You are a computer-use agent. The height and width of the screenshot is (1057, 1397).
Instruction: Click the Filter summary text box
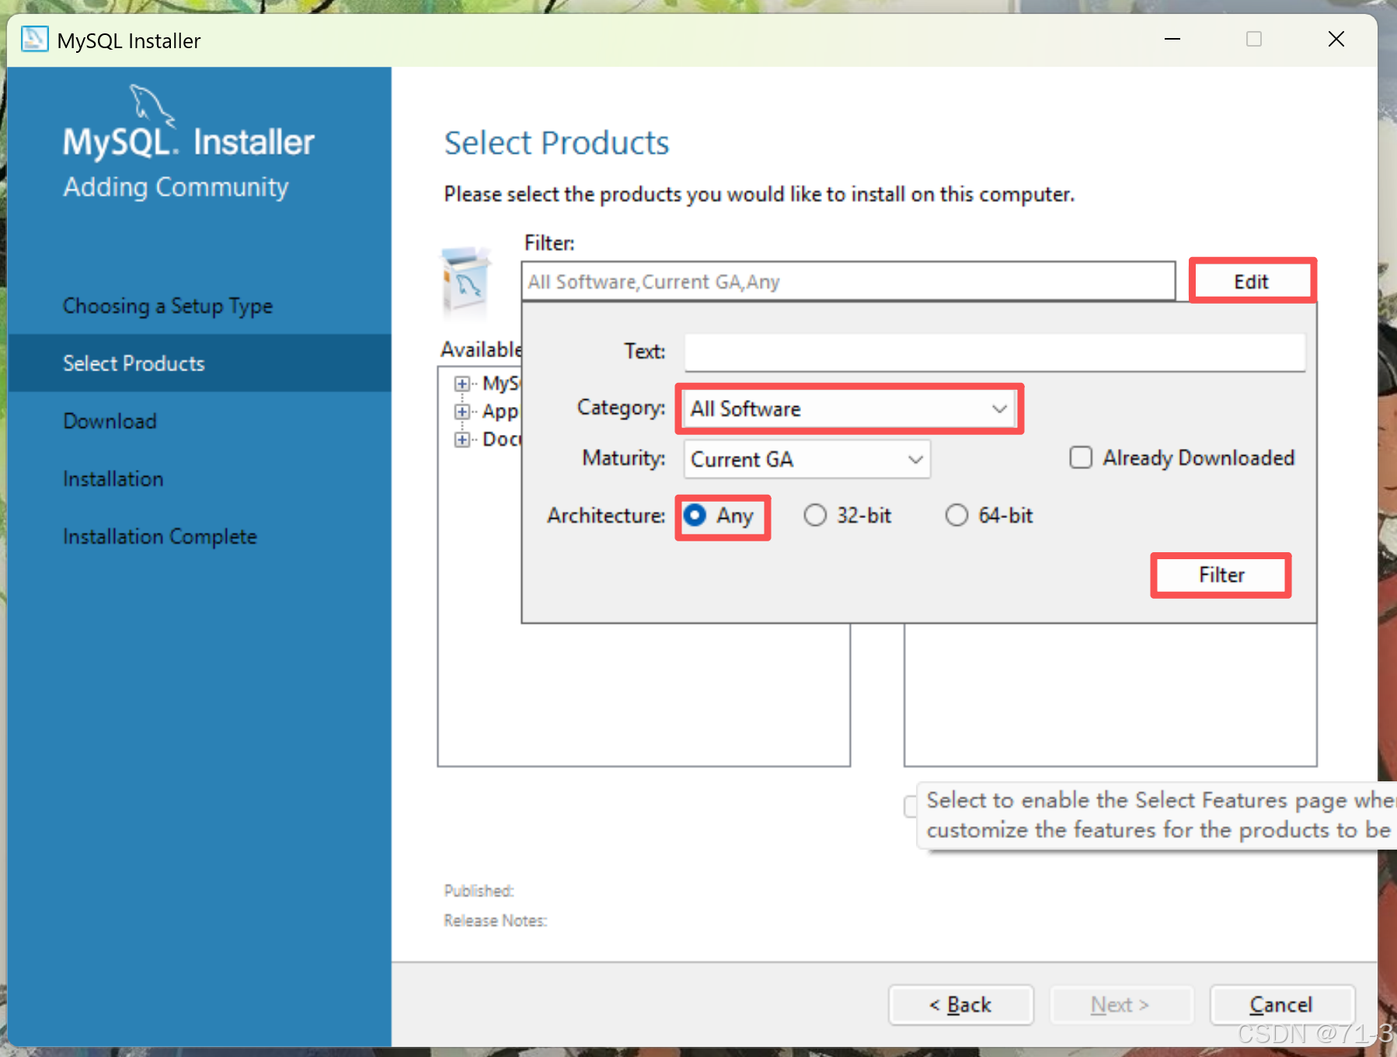coord(848,281)
